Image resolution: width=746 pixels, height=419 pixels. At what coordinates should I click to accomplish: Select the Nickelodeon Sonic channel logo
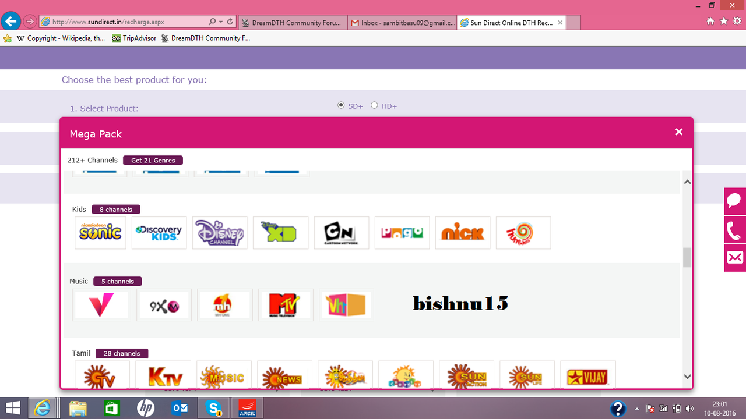point(100,233)
